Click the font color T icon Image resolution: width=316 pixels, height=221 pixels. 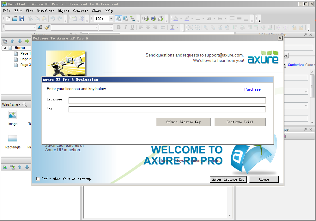[172, 27]
